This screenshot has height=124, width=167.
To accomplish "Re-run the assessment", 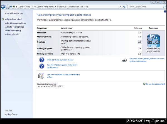I will click(155, 84).
